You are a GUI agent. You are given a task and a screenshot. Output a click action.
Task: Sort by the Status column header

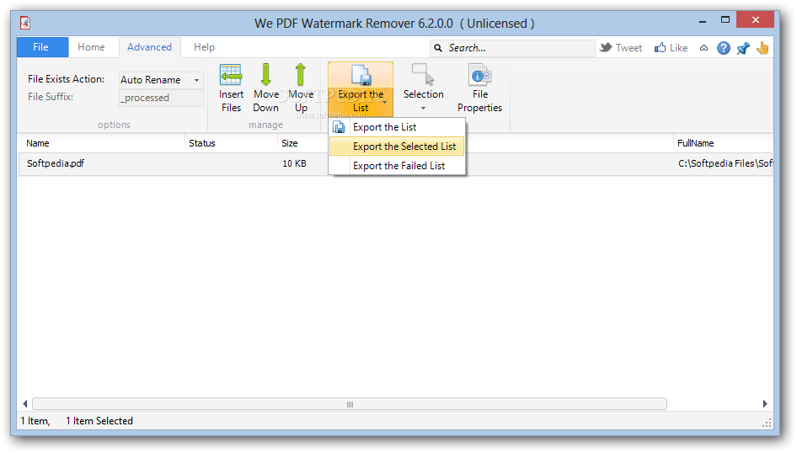click(232, 143)
